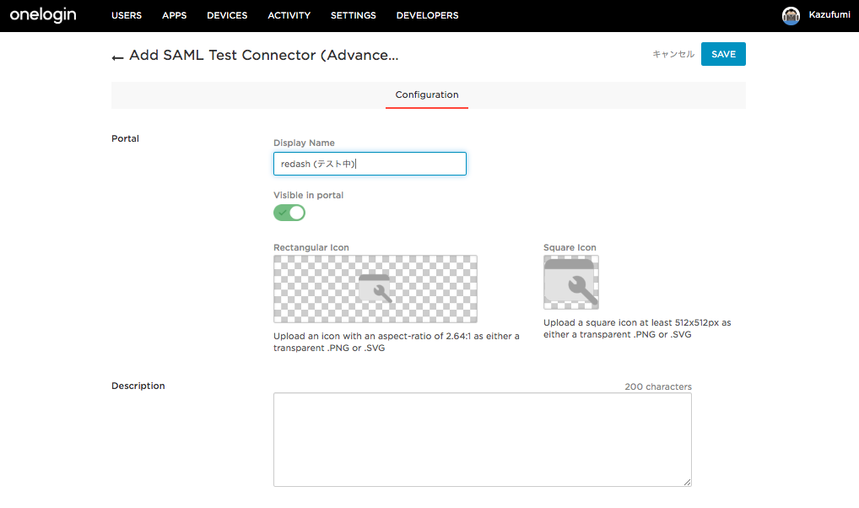Open the DEVELOPERS menu
The height and width of the screenshot is (508, 859).
coord(427,15)
